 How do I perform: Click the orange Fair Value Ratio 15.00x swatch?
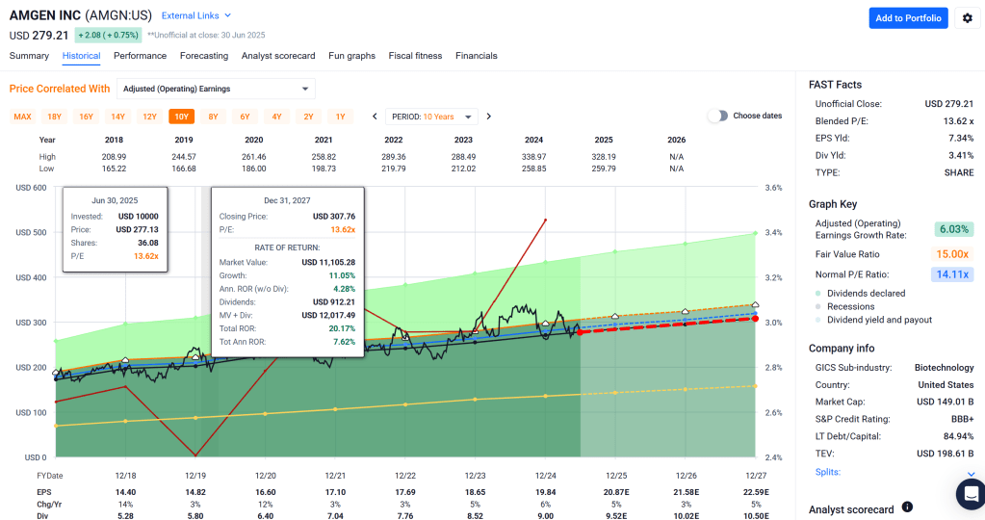pos(953,253)
